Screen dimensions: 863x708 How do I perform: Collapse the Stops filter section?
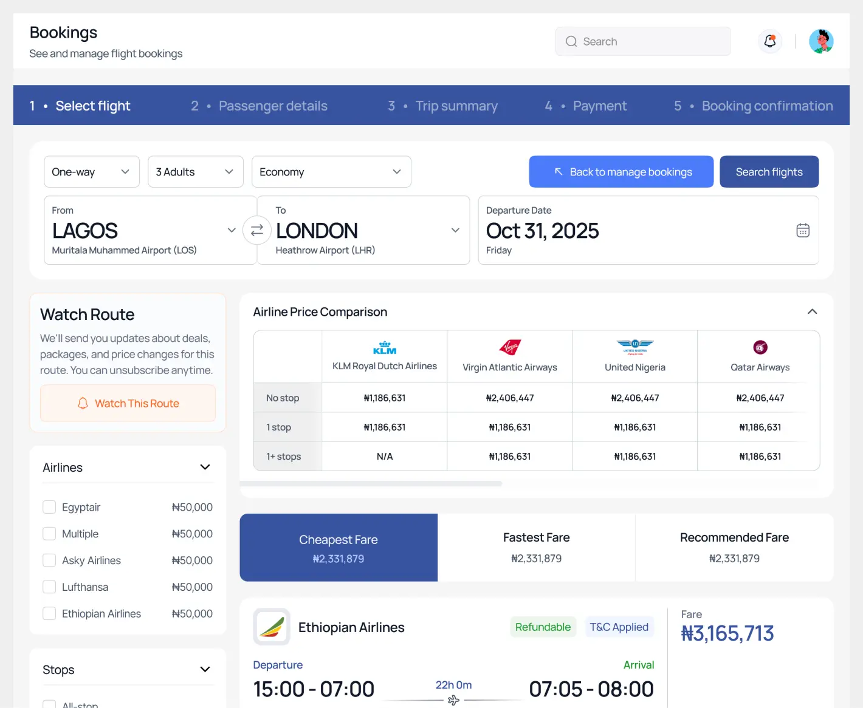click(x=205, y=669)
